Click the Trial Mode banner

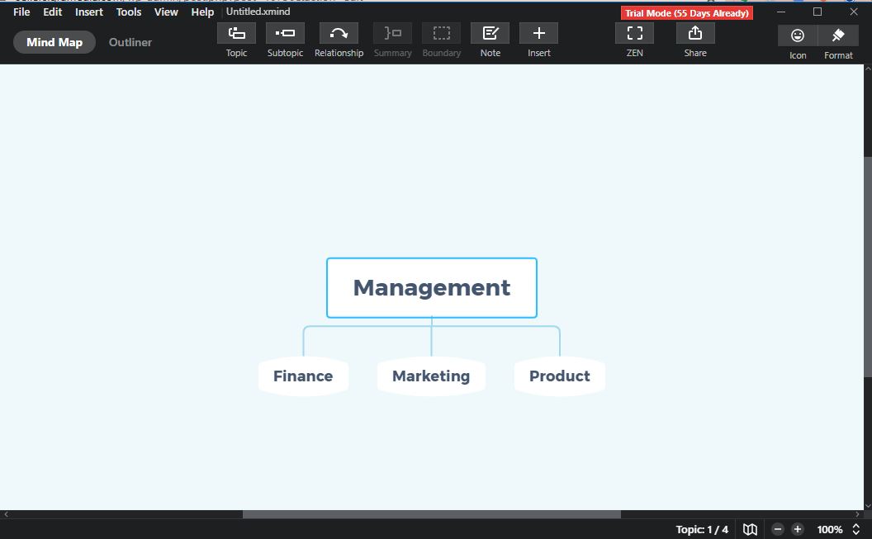[x=686, y=12]
